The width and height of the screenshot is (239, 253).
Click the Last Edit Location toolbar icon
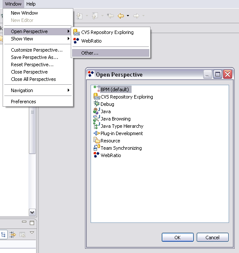110,16
